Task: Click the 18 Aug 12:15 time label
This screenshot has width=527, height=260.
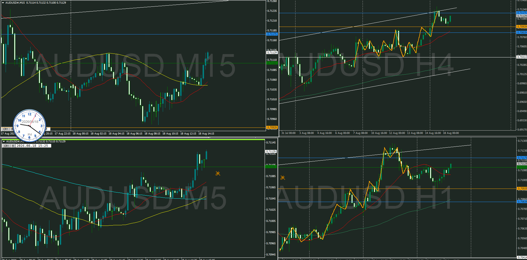Action: [188, 134]
